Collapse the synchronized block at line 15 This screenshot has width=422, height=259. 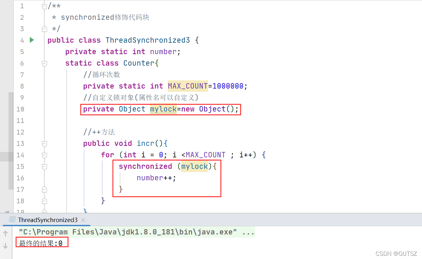[45, 167]
